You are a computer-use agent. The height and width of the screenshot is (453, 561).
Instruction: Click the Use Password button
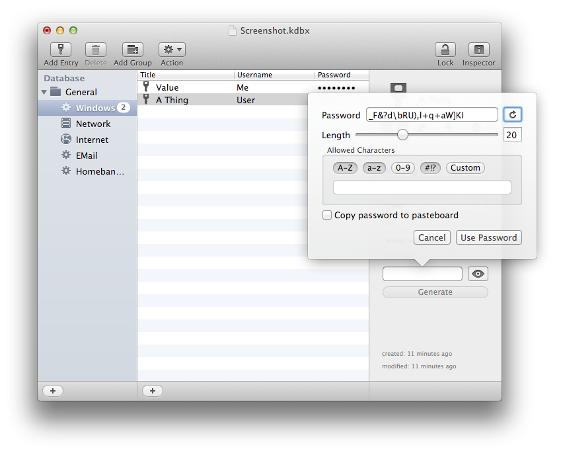[488, 237]
